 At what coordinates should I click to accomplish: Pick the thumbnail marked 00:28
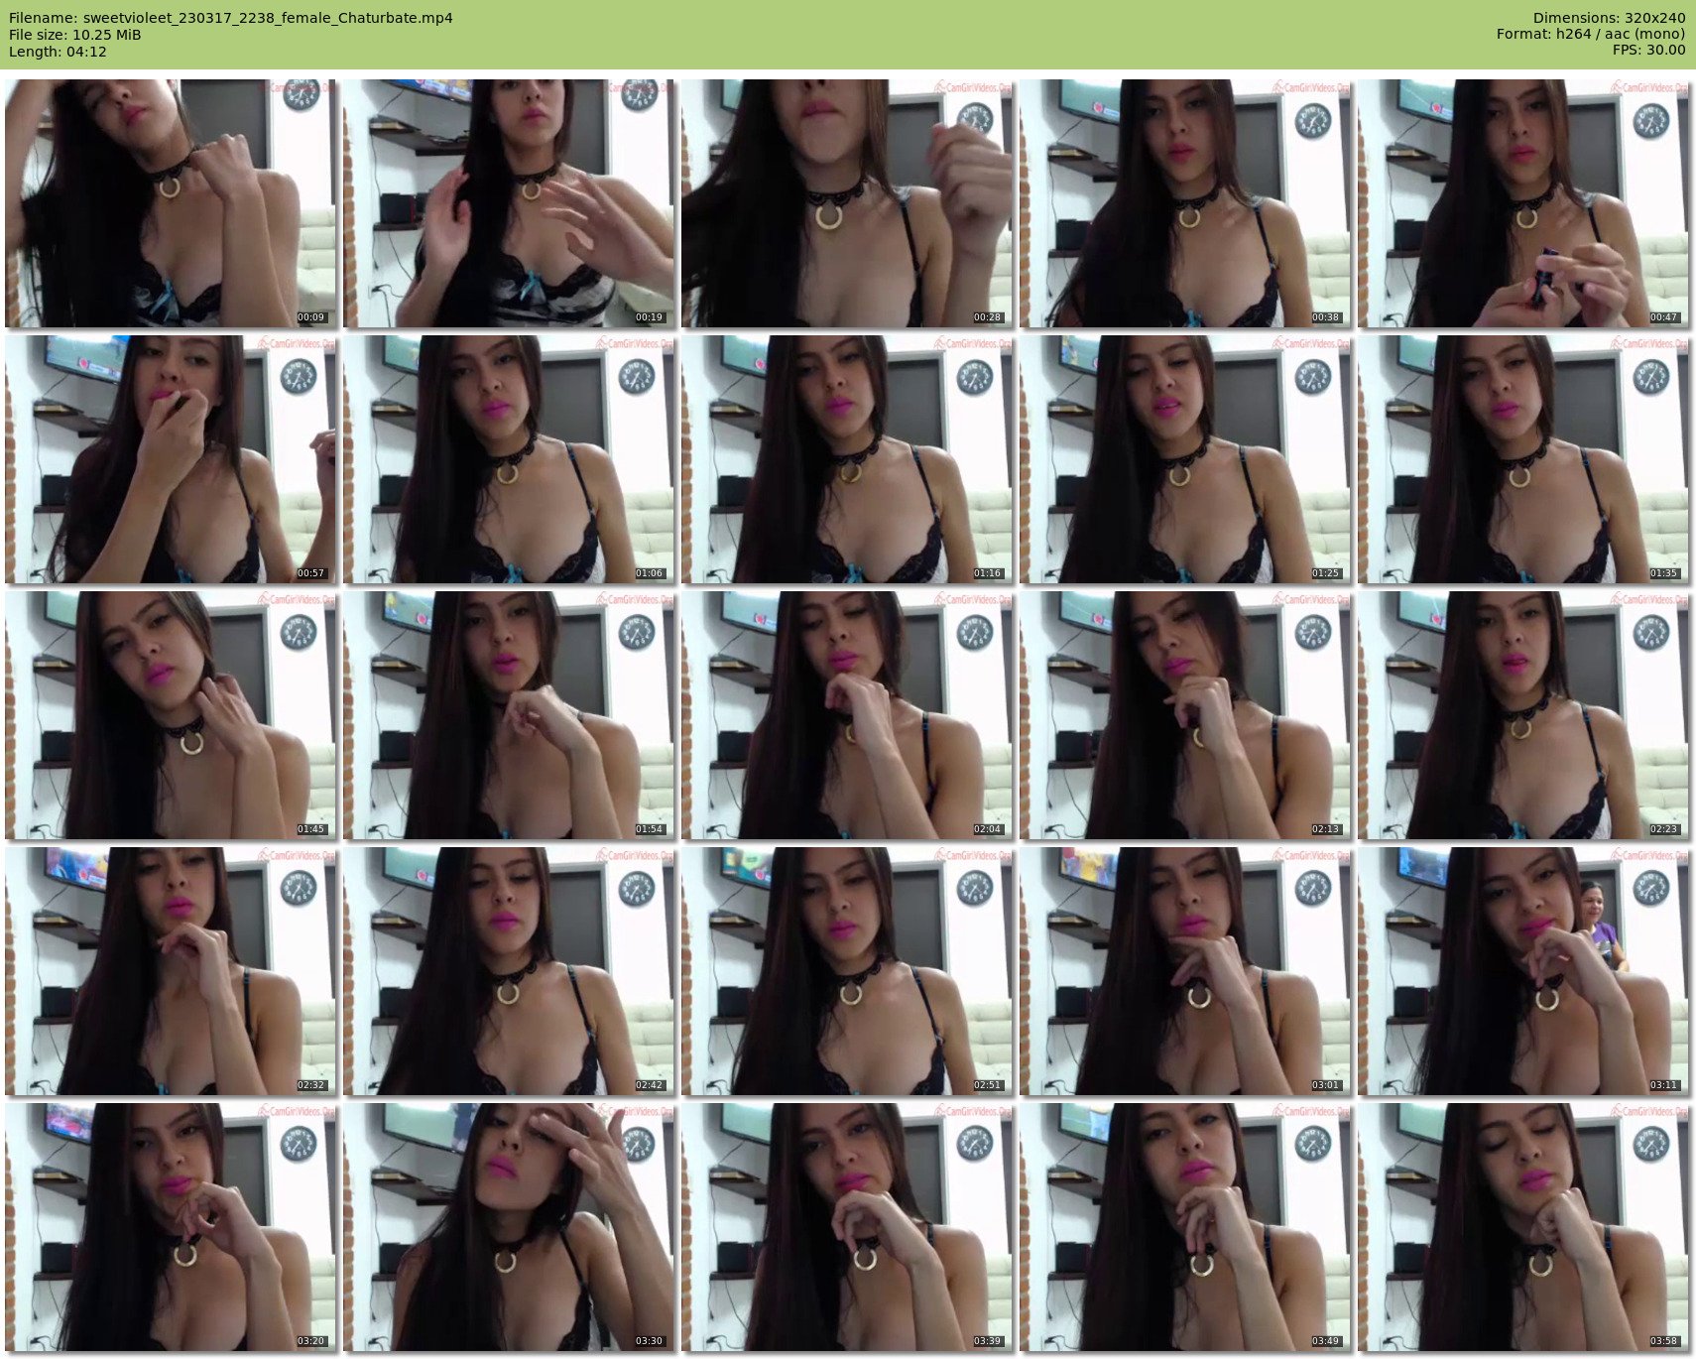[847, 203]
